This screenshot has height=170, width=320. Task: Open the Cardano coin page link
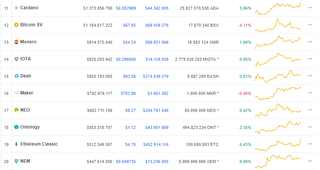click(x=29, y=8)
